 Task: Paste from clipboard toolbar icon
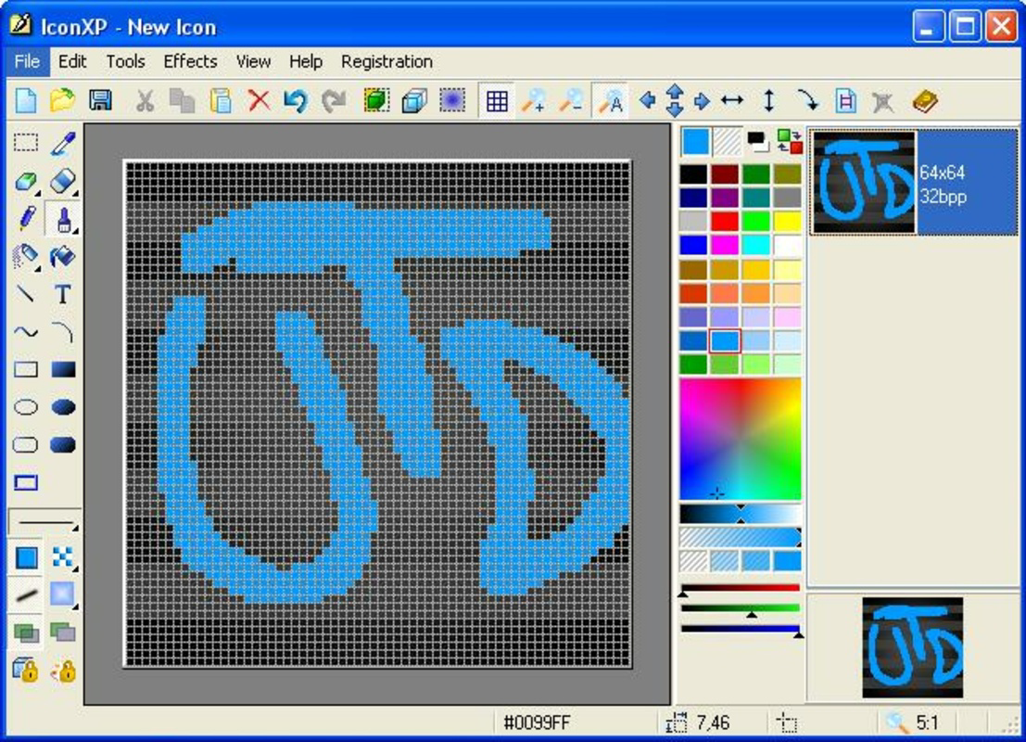tap(221, 101)
